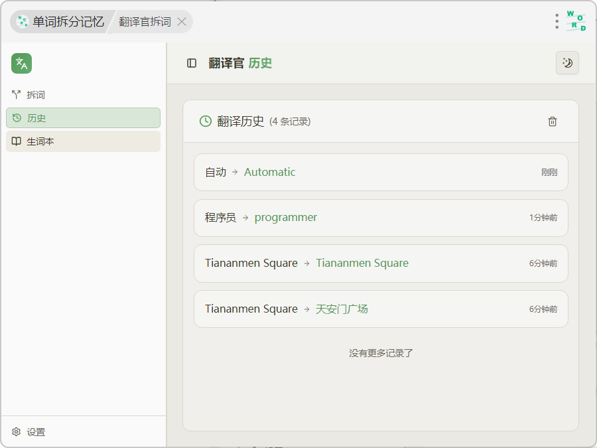The height and width of the screenshot is (448, 597).
Task: Toggle dark mode moon icon
Action: coord(567,63)
